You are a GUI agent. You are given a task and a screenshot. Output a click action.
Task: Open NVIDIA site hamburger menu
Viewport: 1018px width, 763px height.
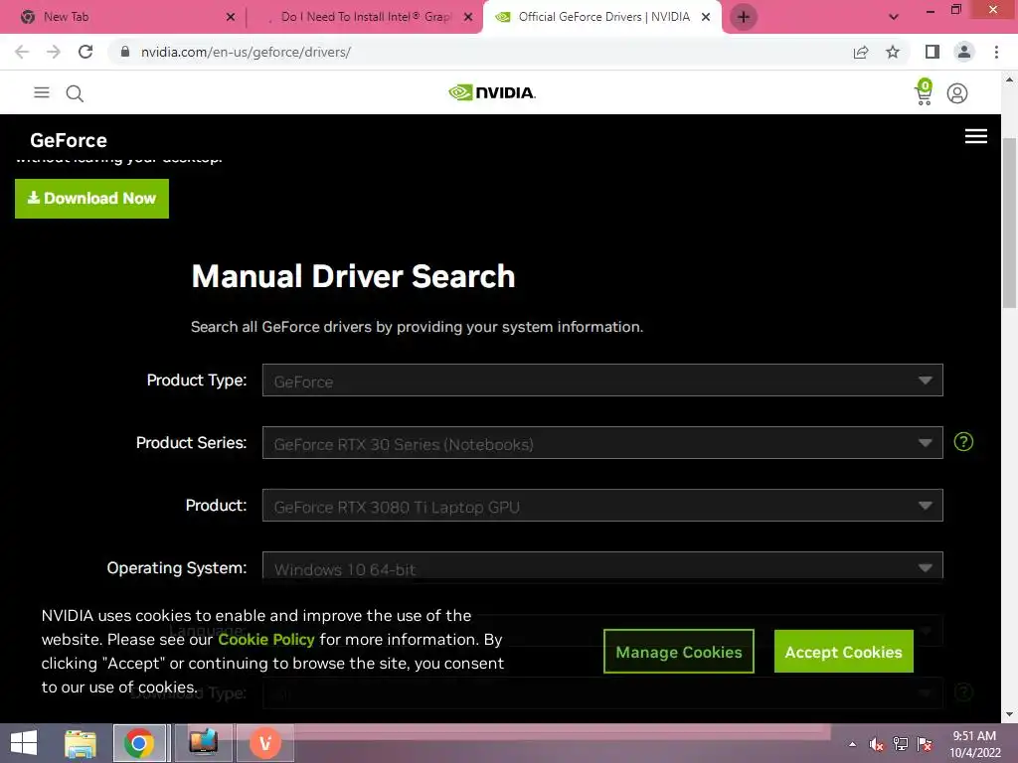tap(42, 92)
